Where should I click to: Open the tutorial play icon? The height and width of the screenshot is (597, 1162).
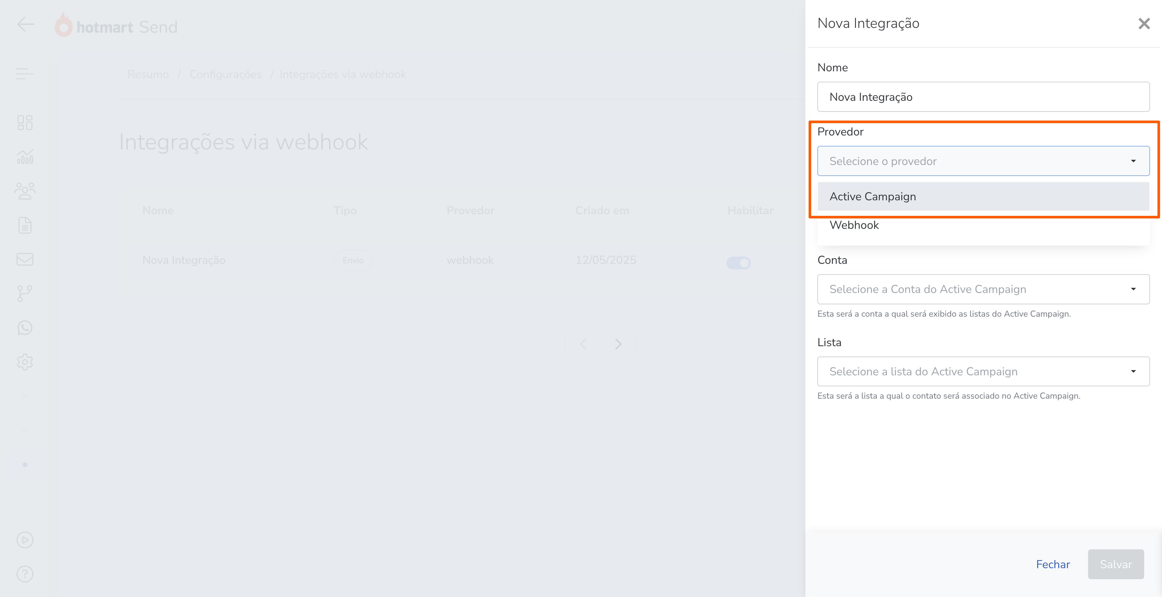25,540
